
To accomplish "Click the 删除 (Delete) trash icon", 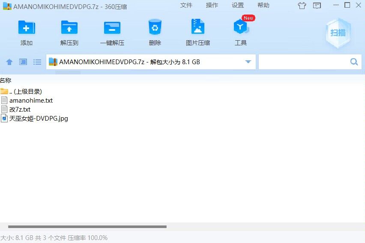I will pos(155,27).
